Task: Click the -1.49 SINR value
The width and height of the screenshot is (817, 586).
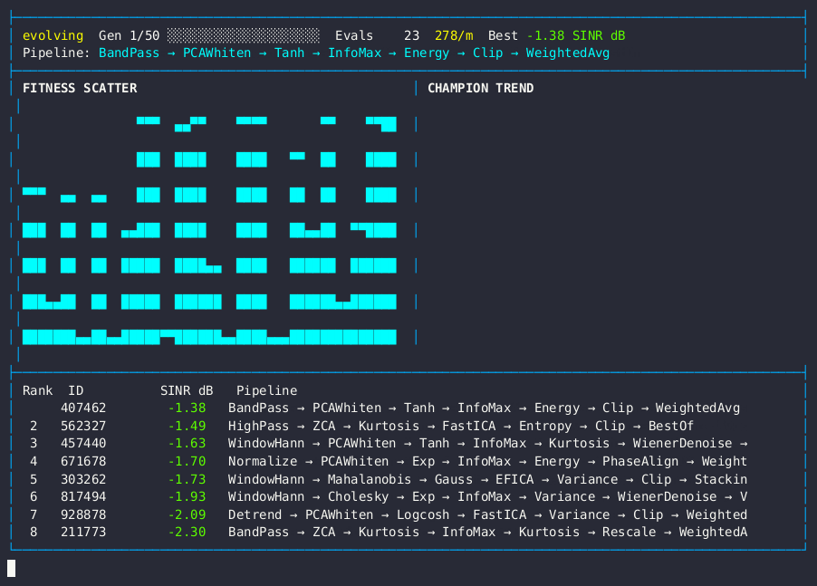Action: click(x=187, y=426)
